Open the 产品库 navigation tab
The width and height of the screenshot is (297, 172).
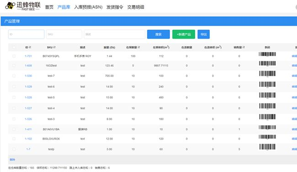[64, 7]
